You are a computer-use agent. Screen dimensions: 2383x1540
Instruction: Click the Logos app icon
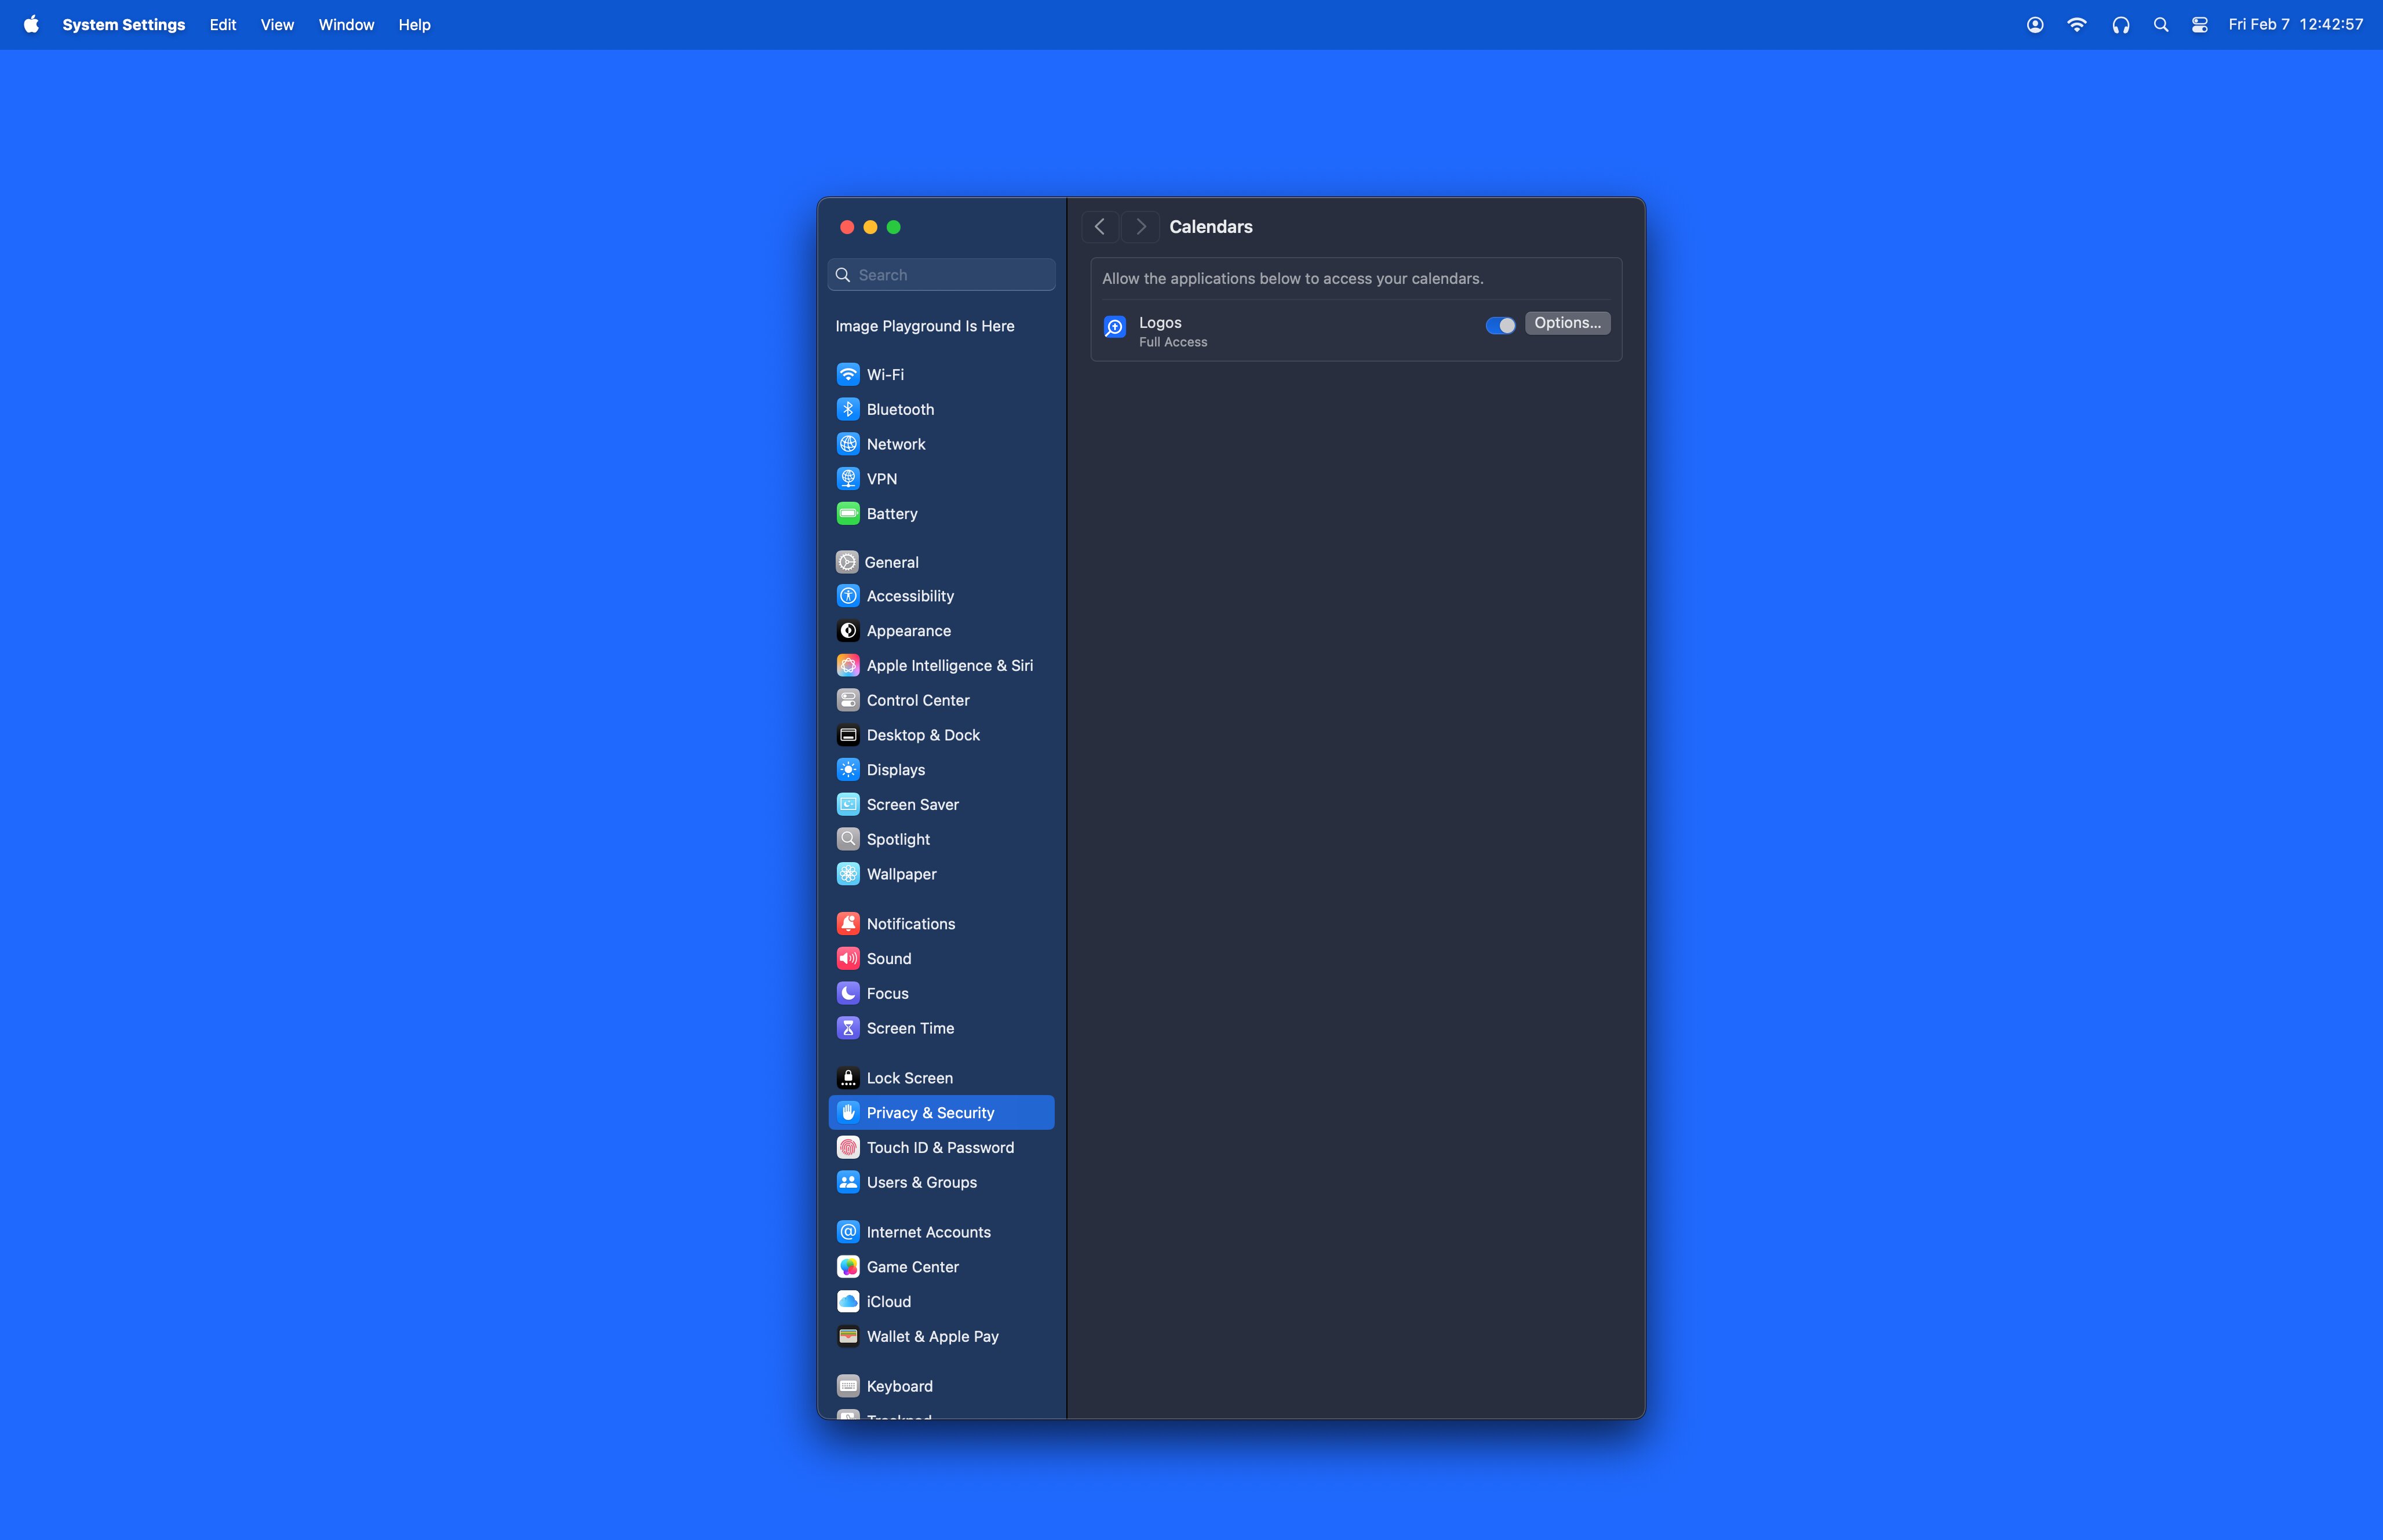(1115, 327)
